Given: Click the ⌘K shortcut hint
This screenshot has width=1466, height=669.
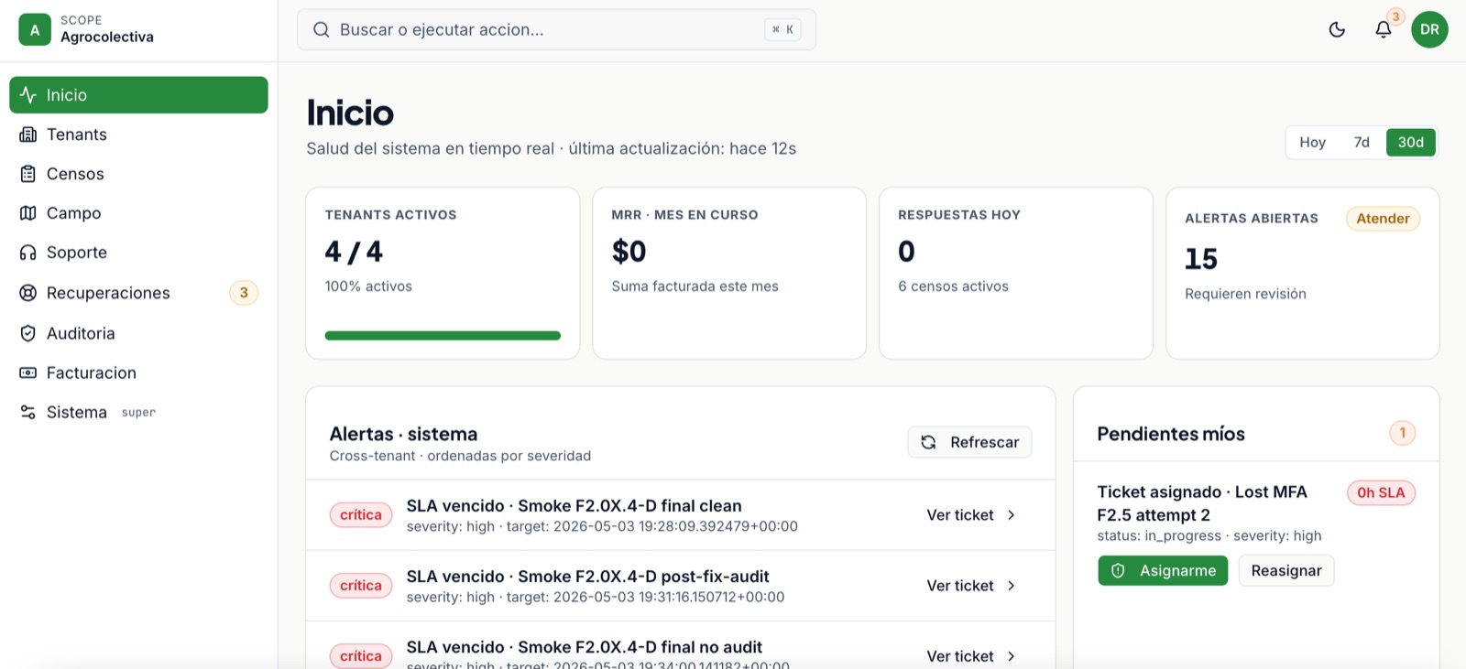Looking at the screenshot, I should 782,29.
